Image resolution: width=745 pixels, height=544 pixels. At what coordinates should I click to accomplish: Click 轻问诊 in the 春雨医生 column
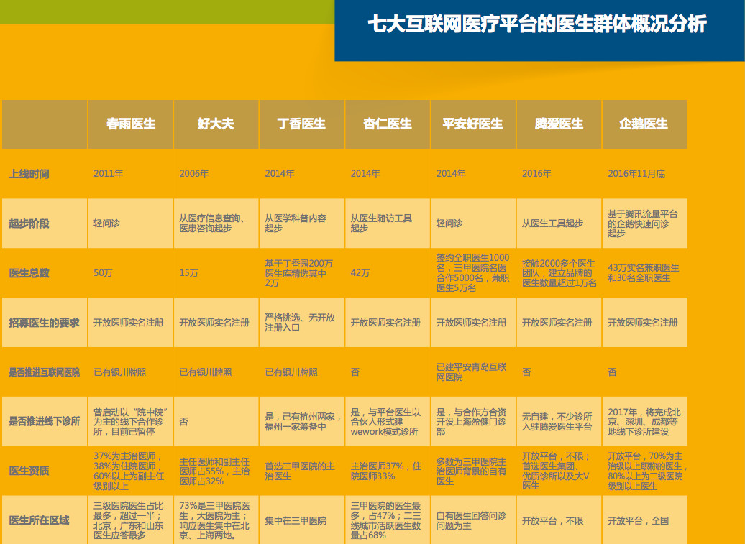click(x=107, y=223)
